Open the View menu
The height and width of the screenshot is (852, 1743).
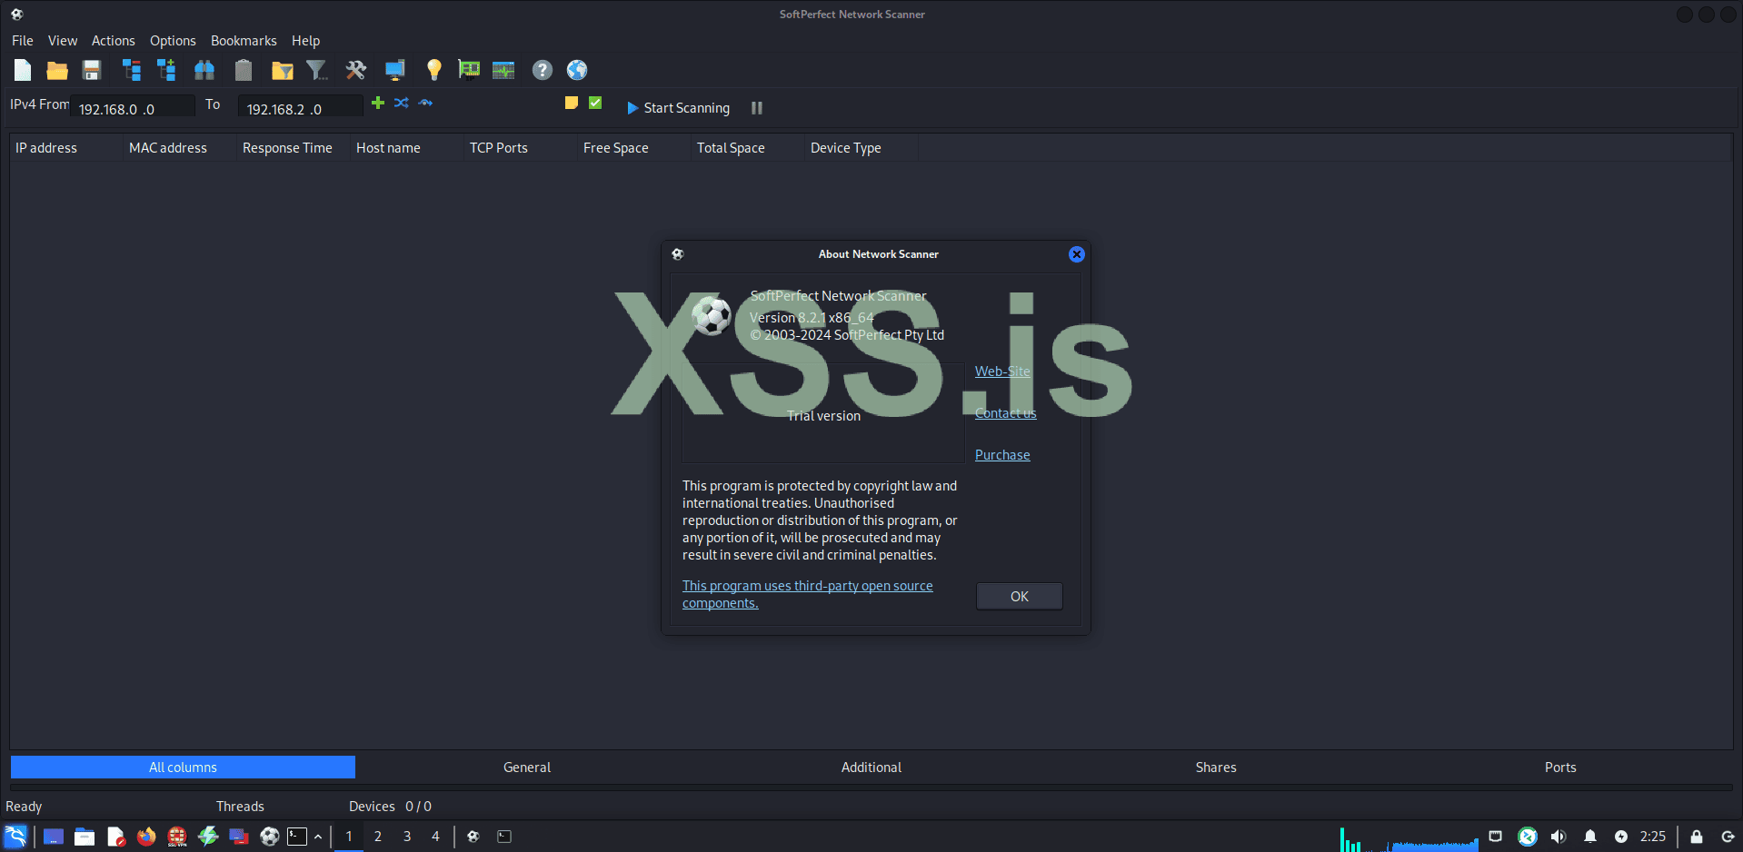pyautogui.click(x=63, y=41)
